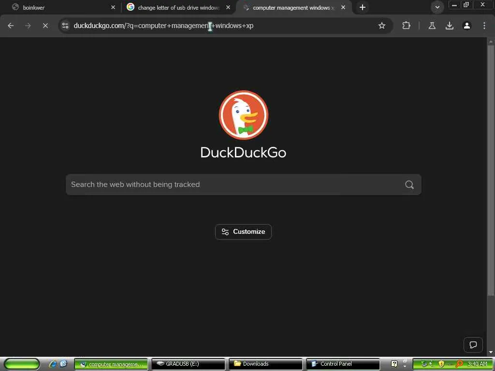Switch to the boinkwer tab
This screenshot has height=371, width=495.
(x=60, y=7)
